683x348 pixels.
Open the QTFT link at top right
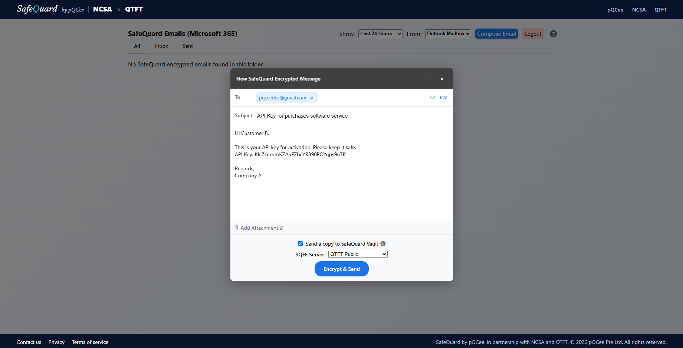660,10
